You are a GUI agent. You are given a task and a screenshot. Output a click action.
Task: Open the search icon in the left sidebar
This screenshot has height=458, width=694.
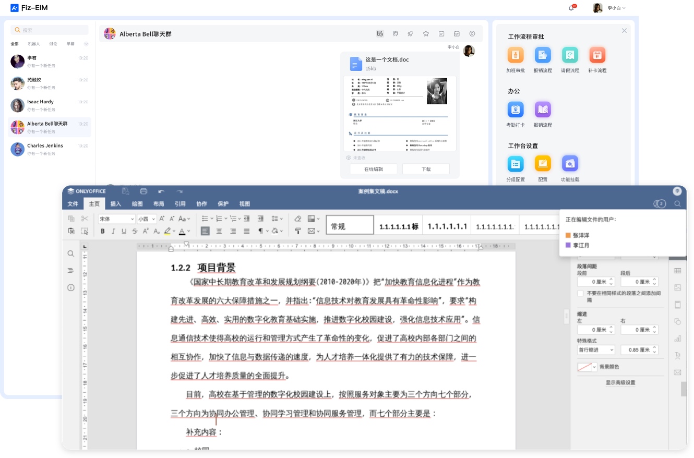(x=70, y=254)
